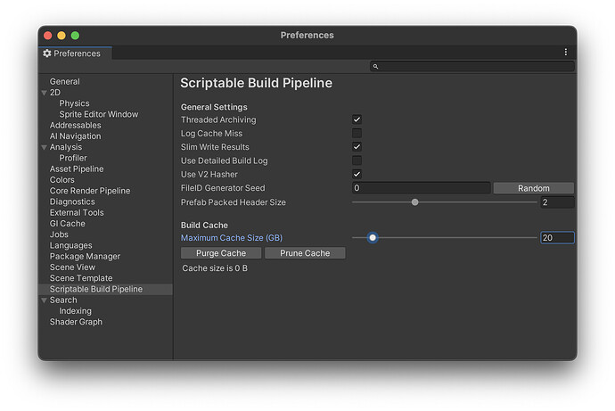This screenshot has width=615, height=411.
Task: Click the Purge Cache button
Action: (221, 253)
